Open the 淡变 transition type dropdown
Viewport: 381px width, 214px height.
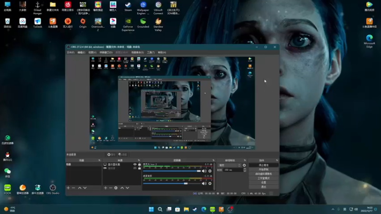(x=230, y=165)
